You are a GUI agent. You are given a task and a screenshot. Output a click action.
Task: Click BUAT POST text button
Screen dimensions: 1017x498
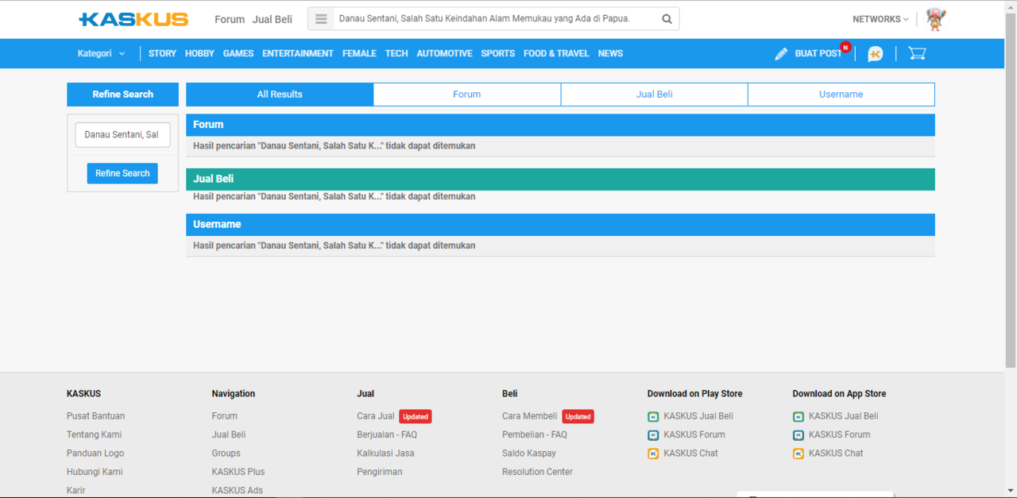[x=818, y=53]
